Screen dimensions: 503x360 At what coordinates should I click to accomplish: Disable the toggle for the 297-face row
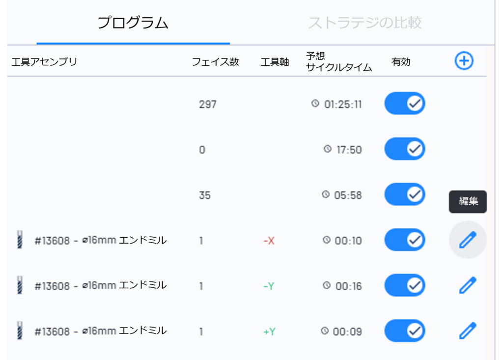404,104
